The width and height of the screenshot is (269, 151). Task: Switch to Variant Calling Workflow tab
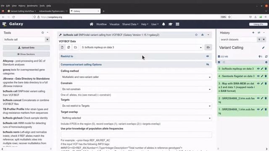click(21, 11)
